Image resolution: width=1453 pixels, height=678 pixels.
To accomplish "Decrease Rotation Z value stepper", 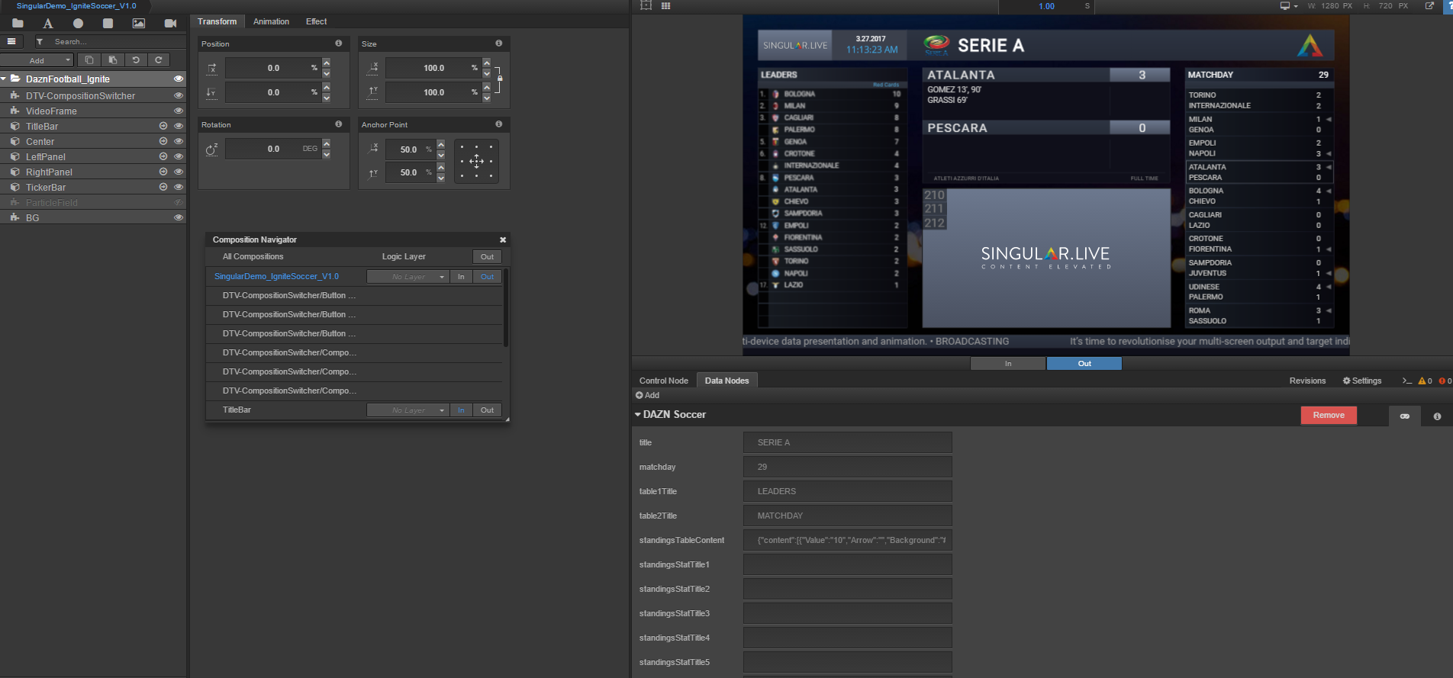I will (327, 154).
